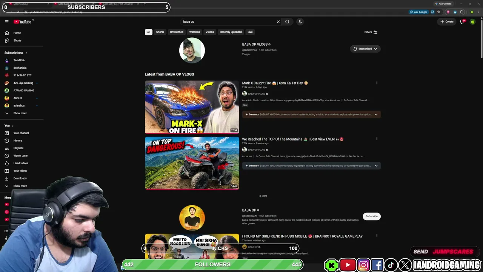Expand the Summary for We Reached The TOP
Image resolution: width=483 pixels, height=272 pixels.
pos(311,165)
